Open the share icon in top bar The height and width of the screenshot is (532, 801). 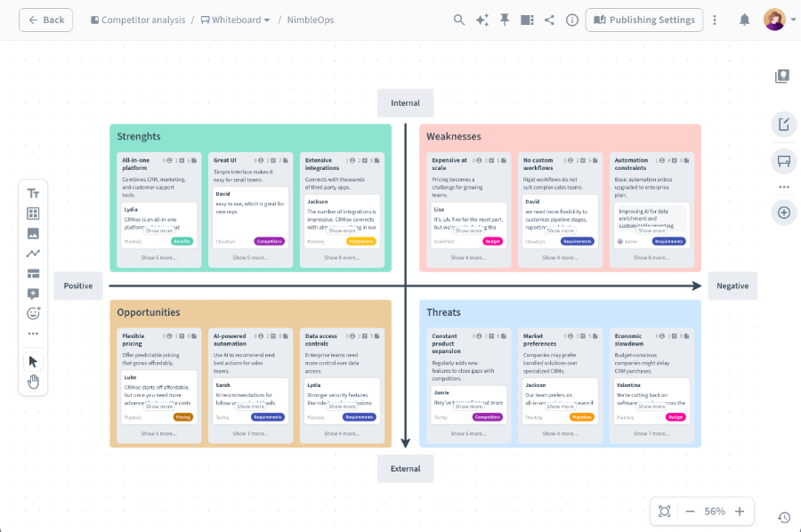(549, 20)
